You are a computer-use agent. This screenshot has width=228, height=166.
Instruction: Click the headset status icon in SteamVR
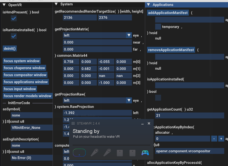79,153
